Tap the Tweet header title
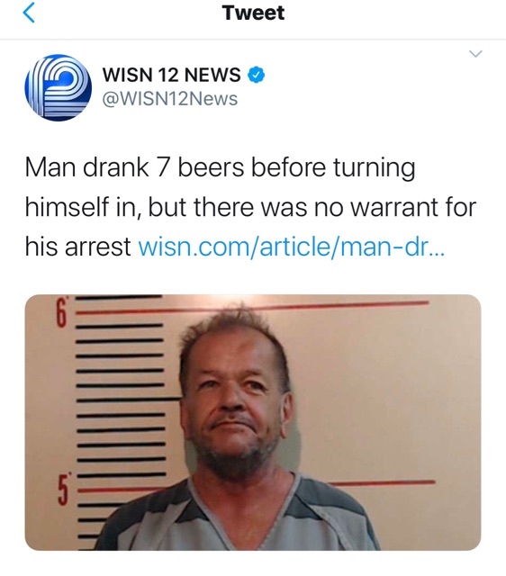This screenshot has height=576, width=506. pos(253,13)
